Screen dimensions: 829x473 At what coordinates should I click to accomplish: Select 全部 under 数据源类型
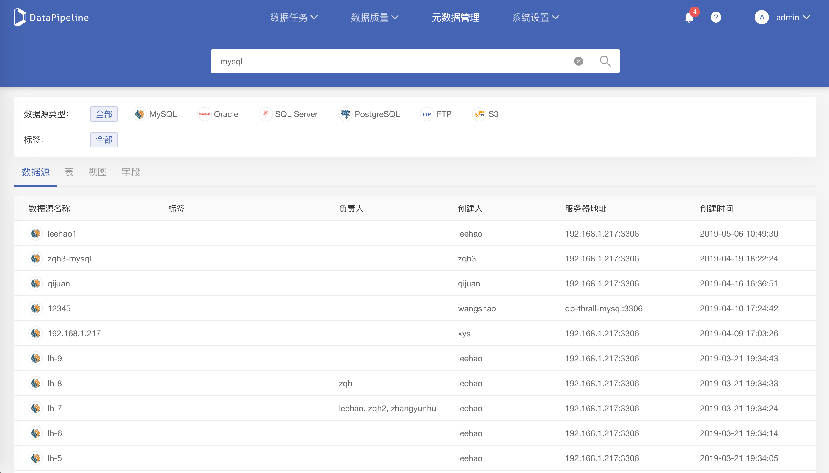pos(104,114)
